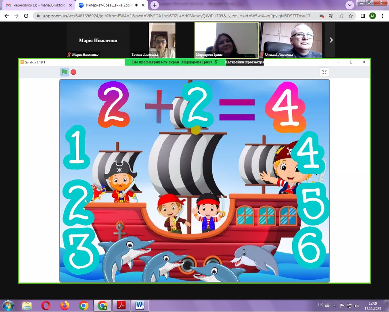Select Тетяна Лісовська video thumbnail
Image resolution: width=389 pixels, height=312 pixels.
[x=162, y=40]
